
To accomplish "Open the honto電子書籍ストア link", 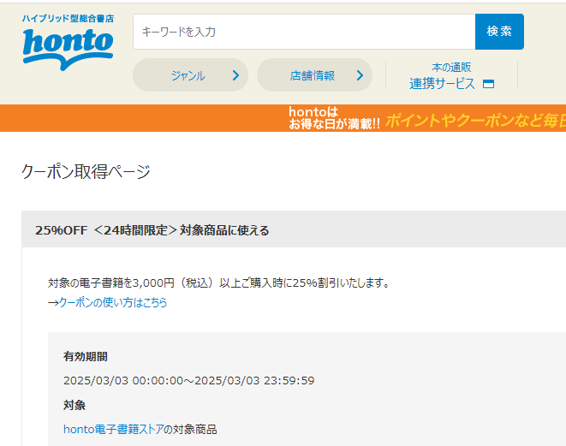I will (114, 429).
